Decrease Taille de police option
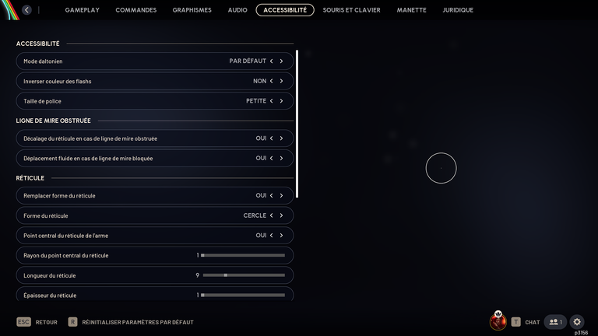Image resolution: width=598 pixels, height=336 pixels. (x=272, y=101)
